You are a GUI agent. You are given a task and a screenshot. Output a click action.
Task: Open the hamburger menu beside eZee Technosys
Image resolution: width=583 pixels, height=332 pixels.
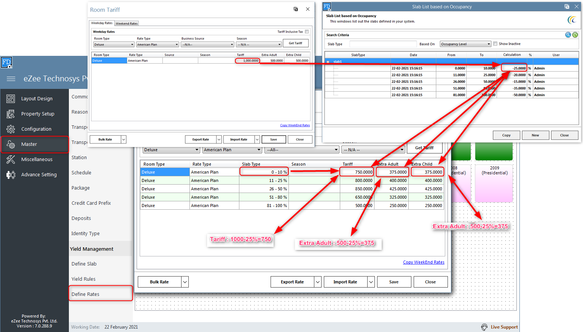pos(11,79)
